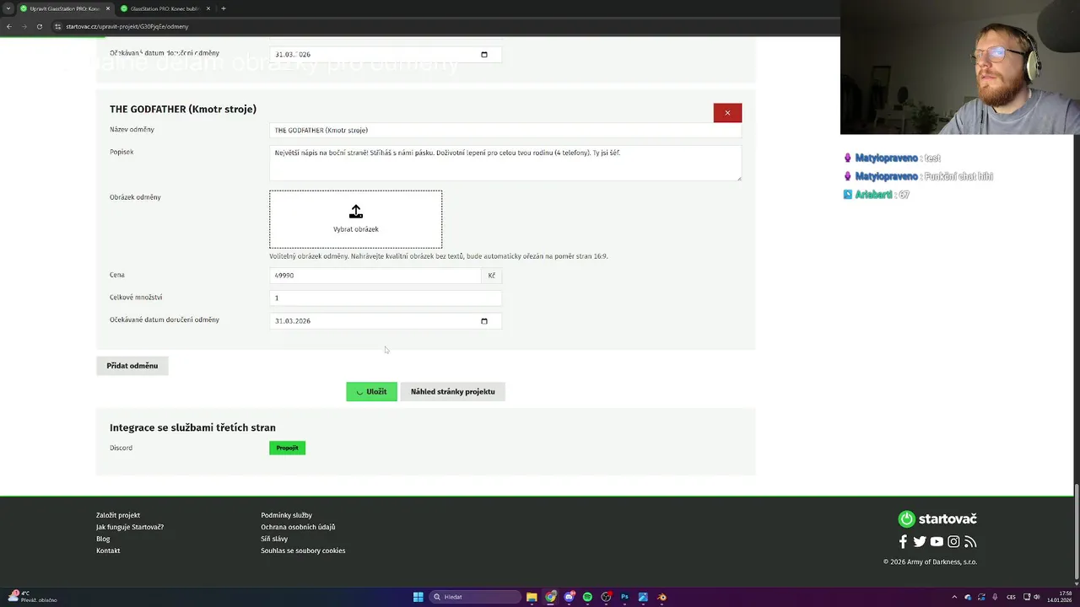Click the Uložit save button
The height and width of the screenshot is (607, 1080).
[371, 392]
